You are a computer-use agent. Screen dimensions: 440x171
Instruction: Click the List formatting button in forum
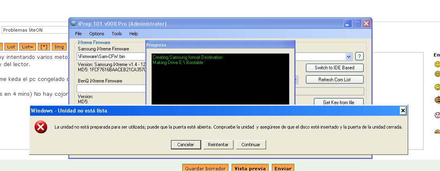pyautogui.click(x=11, y=47)
